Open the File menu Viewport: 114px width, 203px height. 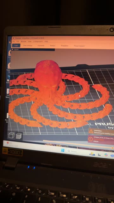pos(14,41)
